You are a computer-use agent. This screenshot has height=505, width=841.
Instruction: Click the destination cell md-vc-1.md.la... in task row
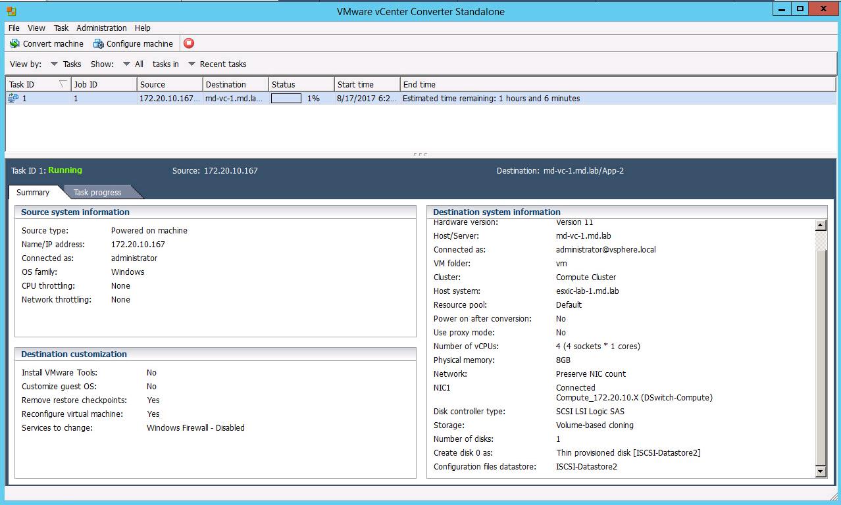click(234, 98)
